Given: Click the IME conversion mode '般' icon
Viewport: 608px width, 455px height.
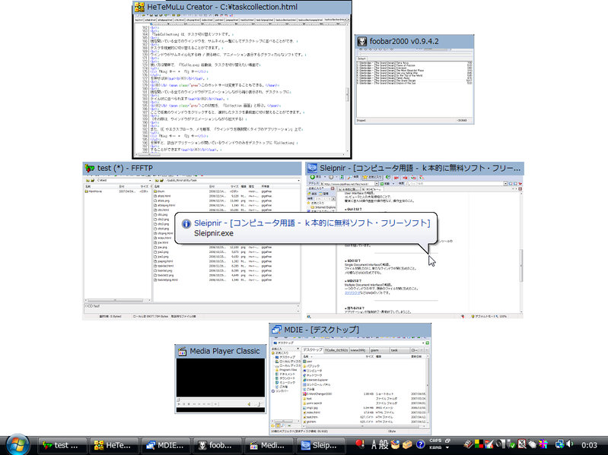Looking at the screenshot, I should coord(384,444).
